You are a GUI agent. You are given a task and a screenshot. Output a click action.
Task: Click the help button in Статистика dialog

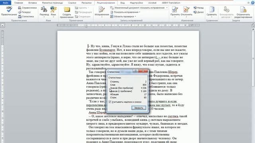[135, 71]
